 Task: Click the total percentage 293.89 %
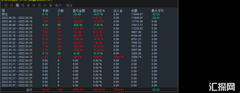pos(99,90)
